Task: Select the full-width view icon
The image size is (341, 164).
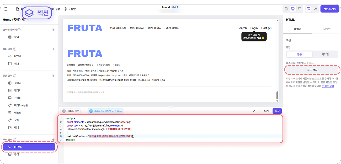Action: [300, 9]
